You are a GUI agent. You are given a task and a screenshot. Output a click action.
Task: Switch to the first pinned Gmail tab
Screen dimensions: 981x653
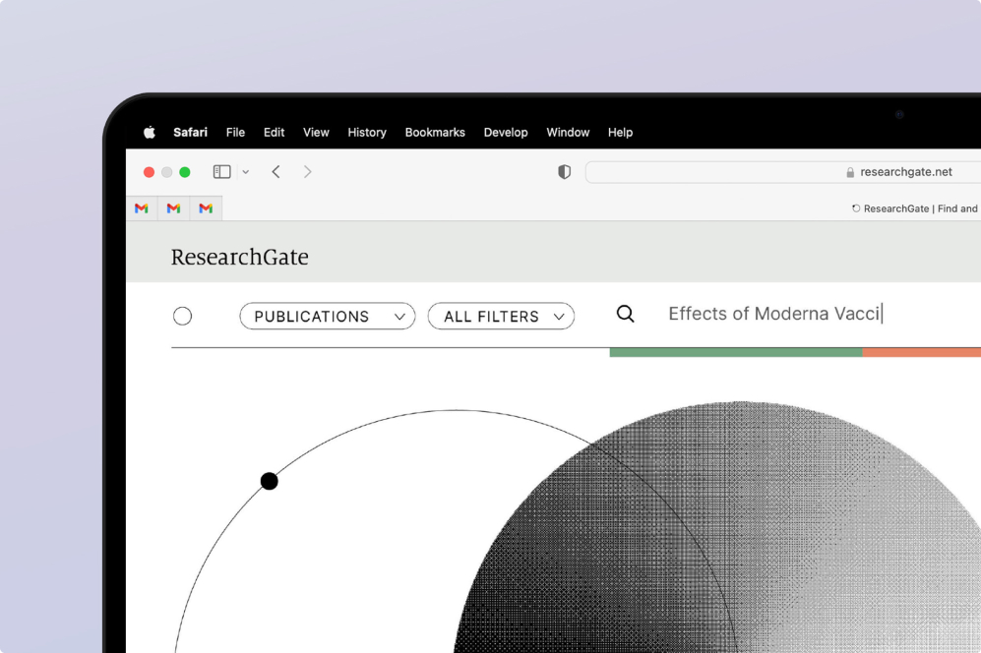pyautogui.click(x=142, y=208)
